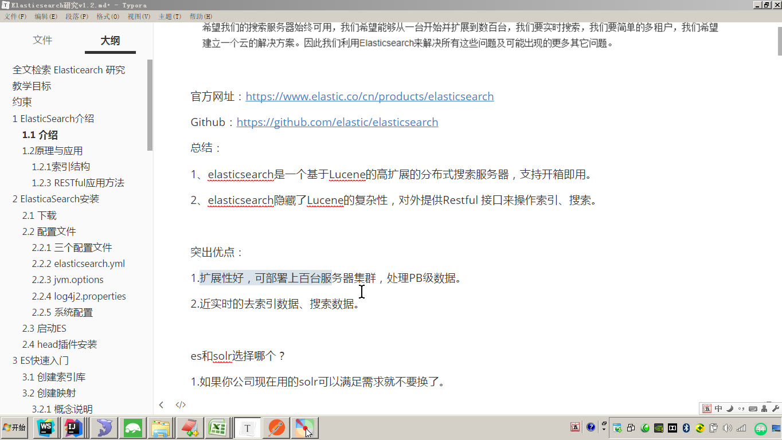Screen dimensions: 782x440
Task: Open the 帮助(H) menu
Action: pyautogui.click(x=200, y=17)
